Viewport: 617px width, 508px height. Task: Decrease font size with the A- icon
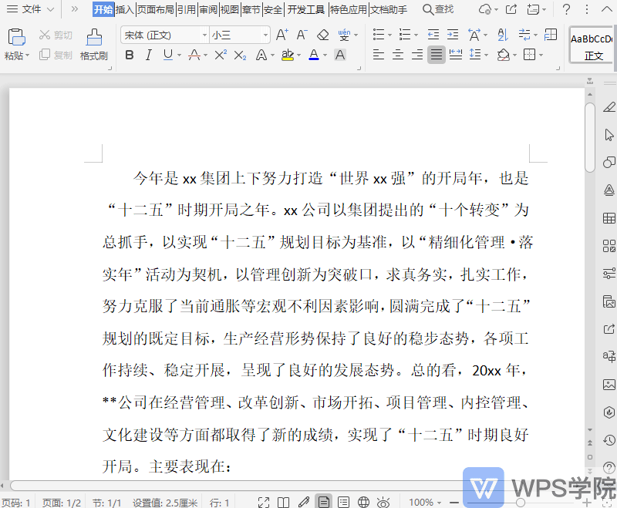click(x=302, y=35)
